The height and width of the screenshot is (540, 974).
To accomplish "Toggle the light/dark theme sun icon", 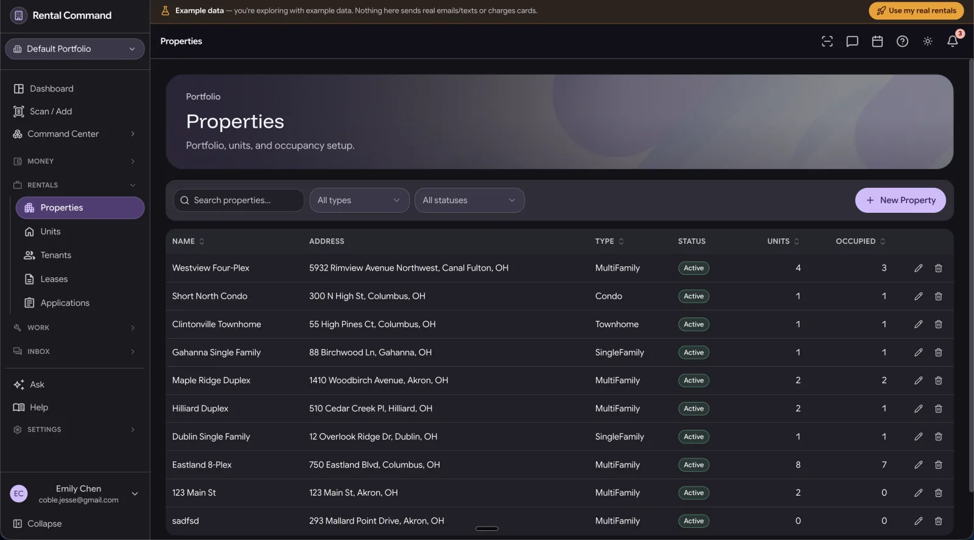I will (928, 41).
